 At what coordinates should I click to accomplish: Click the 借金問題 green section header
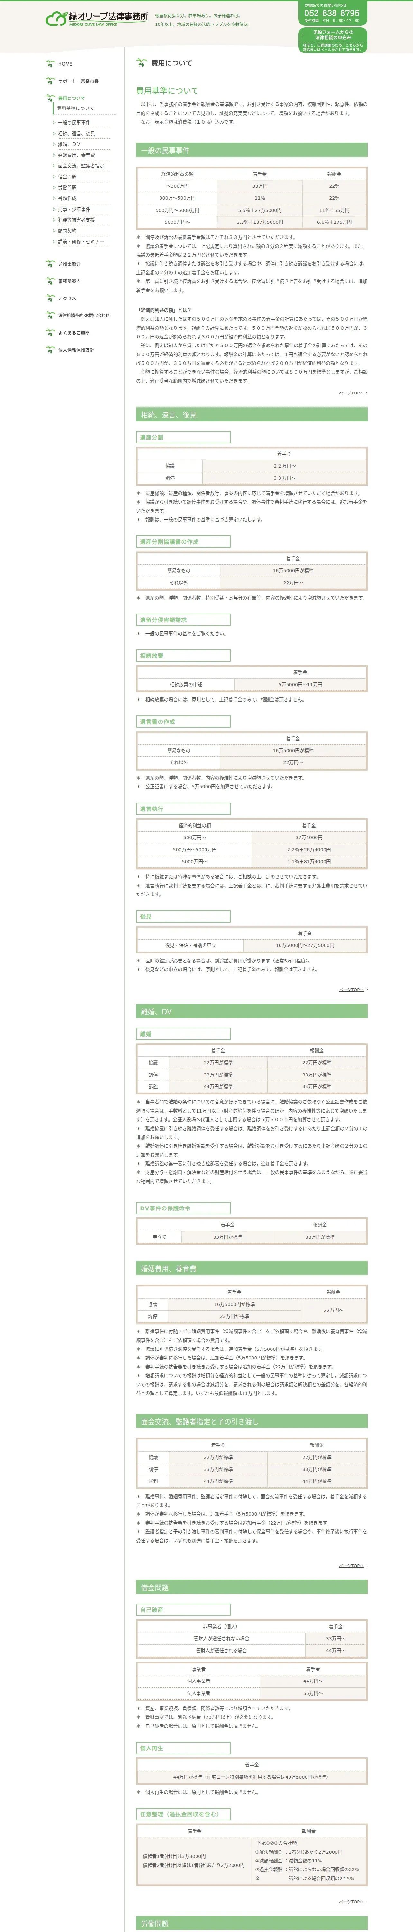click(x=252, y=1588)
